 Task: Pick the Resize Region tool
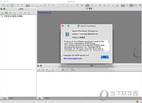tap(49, 5)
